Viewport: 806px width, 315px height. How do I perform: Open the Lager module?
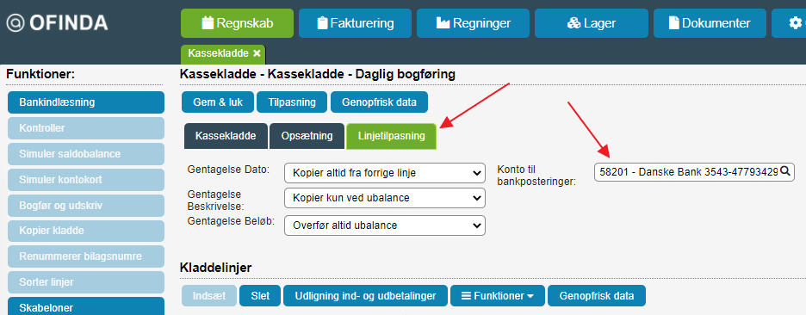[x=592, y=23]
